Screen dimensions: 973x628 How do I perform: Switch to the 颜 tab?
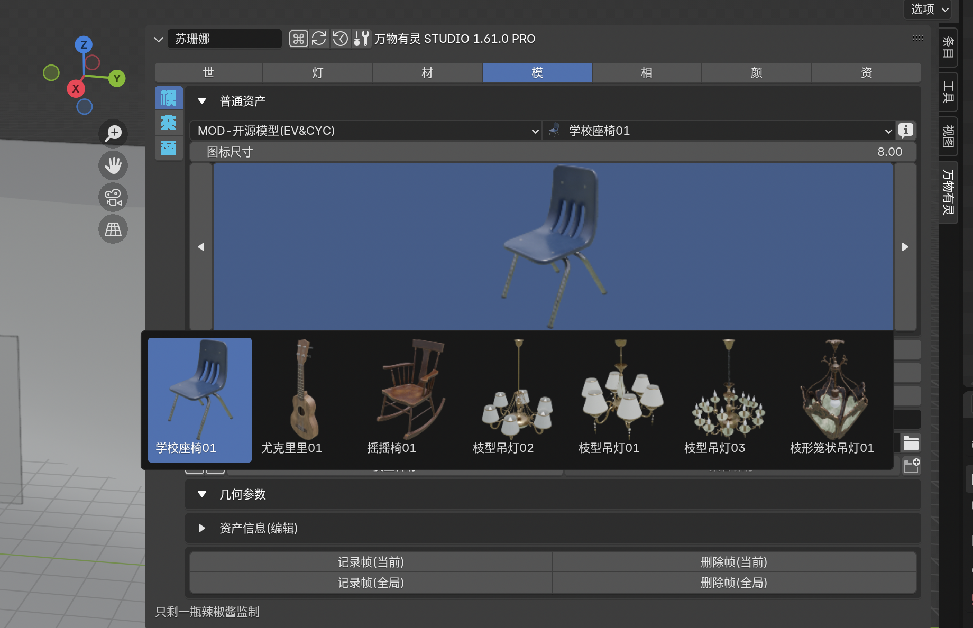(757, 72)
